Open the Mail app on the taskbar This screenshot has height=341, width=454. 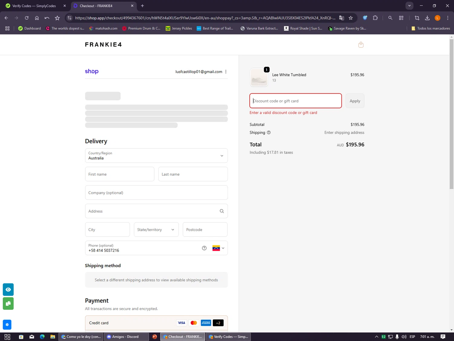pos(32,337)
